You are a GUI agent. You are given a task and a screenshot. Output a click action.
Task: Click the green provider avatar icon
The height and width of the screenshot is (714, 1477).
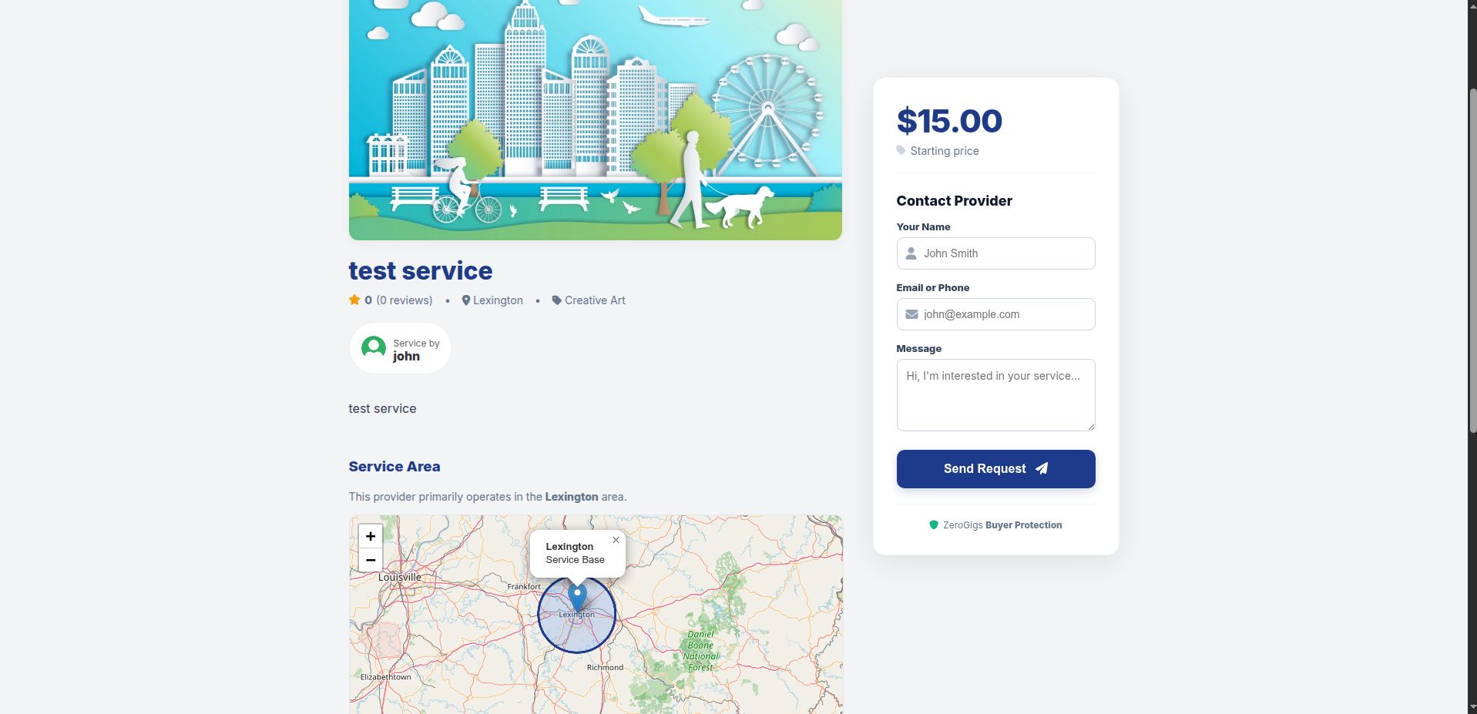374,348
